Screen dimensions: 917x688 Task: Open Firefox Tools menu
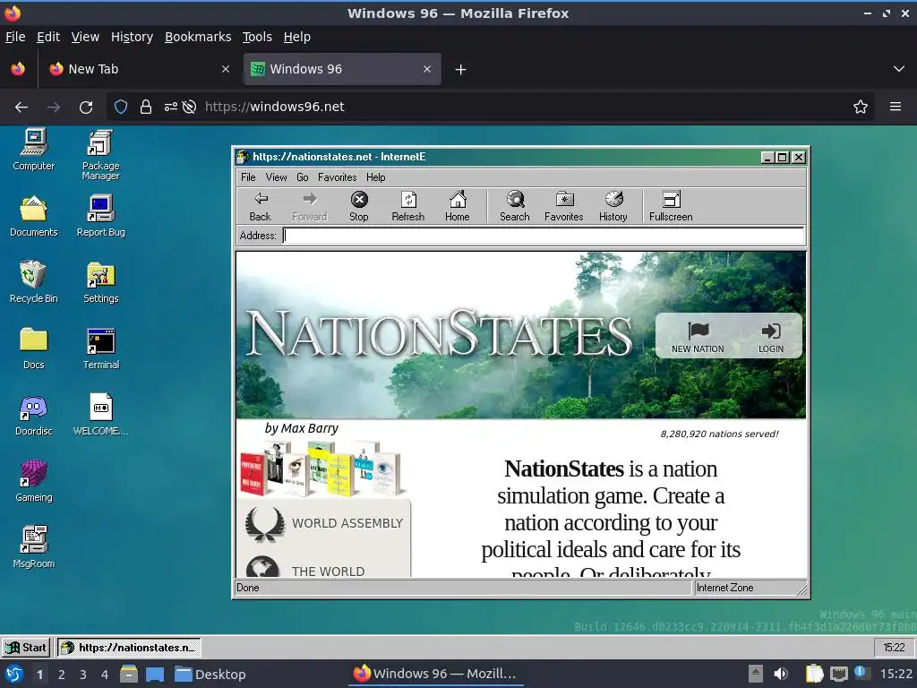pos(257,37)
